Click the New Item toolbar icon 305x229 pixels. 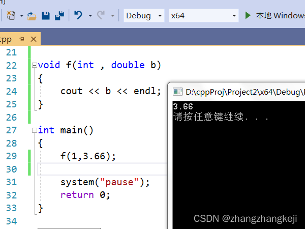pos(11,15)
